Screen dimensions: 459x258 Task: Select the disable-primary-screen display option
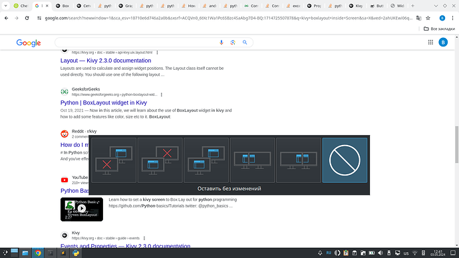coord(114,160)
